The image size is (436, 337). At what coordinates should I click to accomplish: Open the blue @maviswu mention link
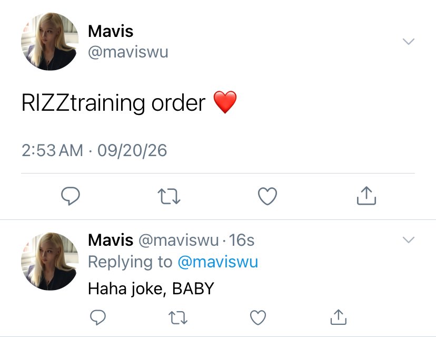[217, 262]
